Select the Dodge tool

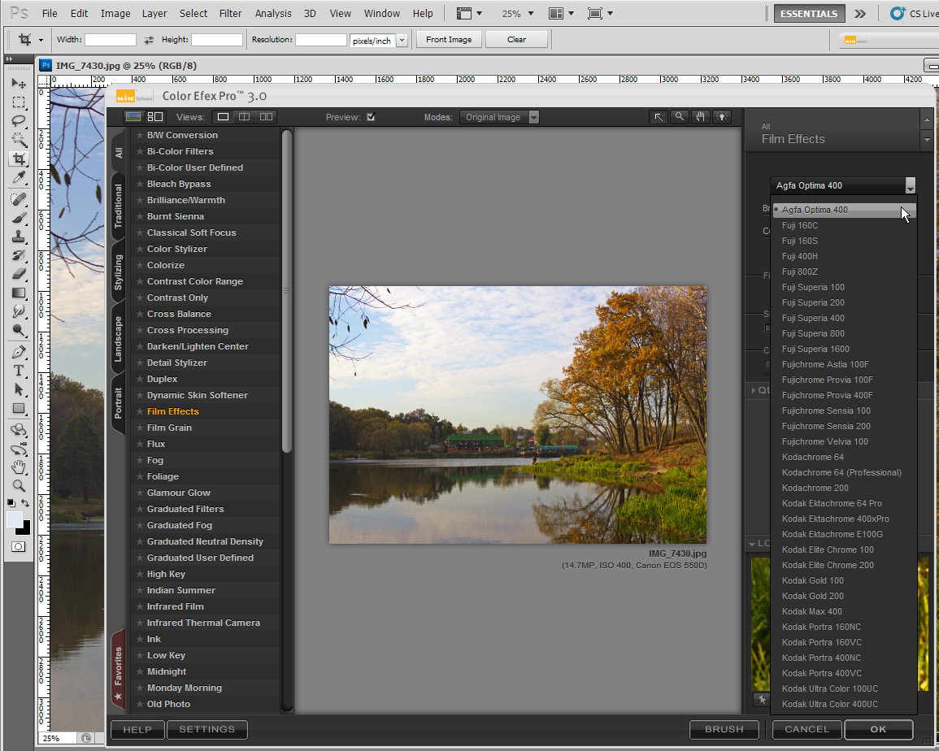coord(19,331)
